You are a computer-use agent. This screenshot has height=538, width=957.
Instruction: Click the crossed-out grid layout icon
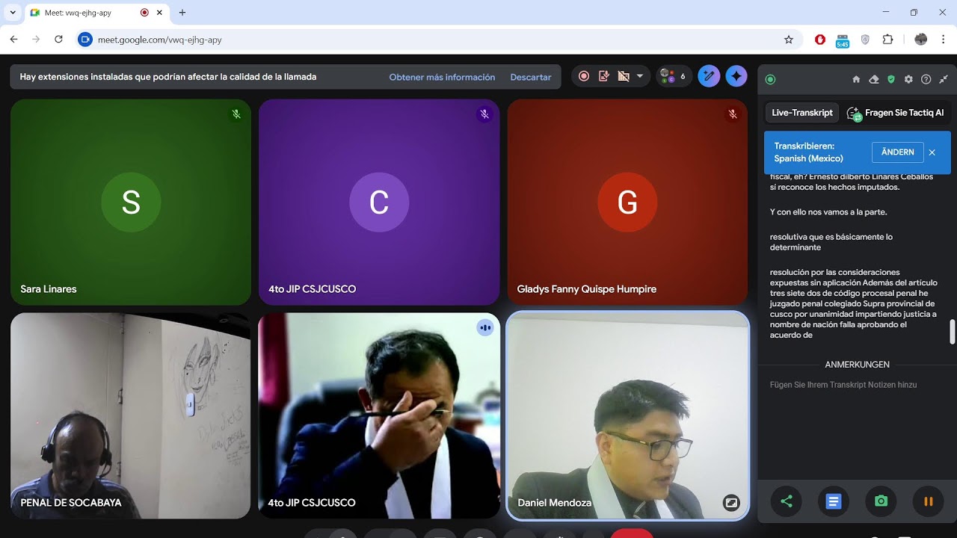[624, 76]
